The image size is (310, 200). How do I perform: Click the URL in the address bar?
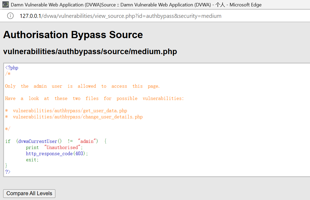[x=120, y=16]
